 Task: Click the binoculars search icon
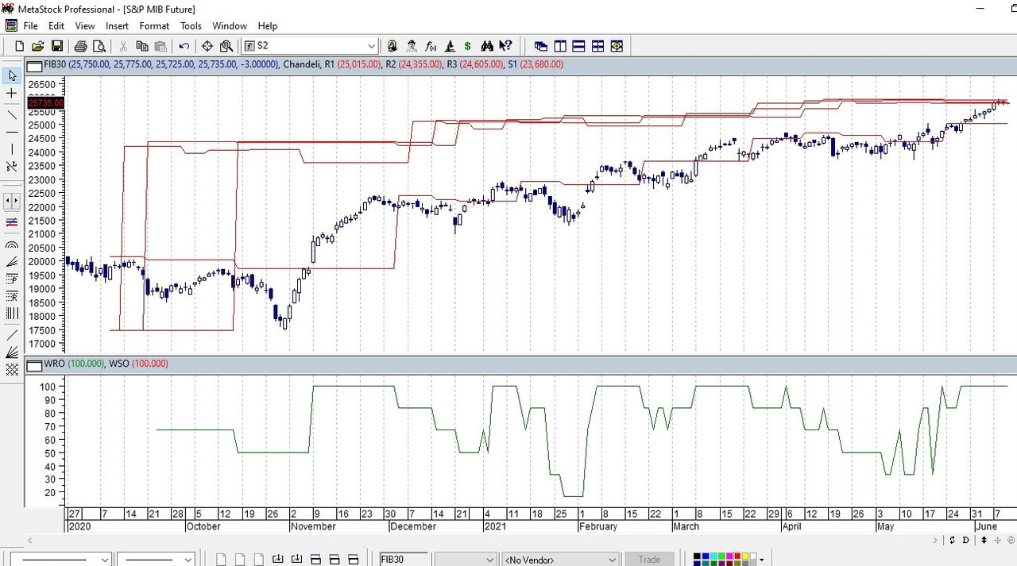click(487, 46)
